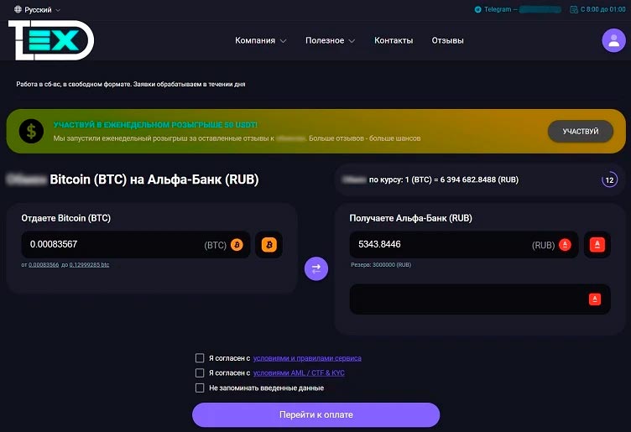
Task: Check the AML / CTF & KYC agreement box
Action: point(200,372)
